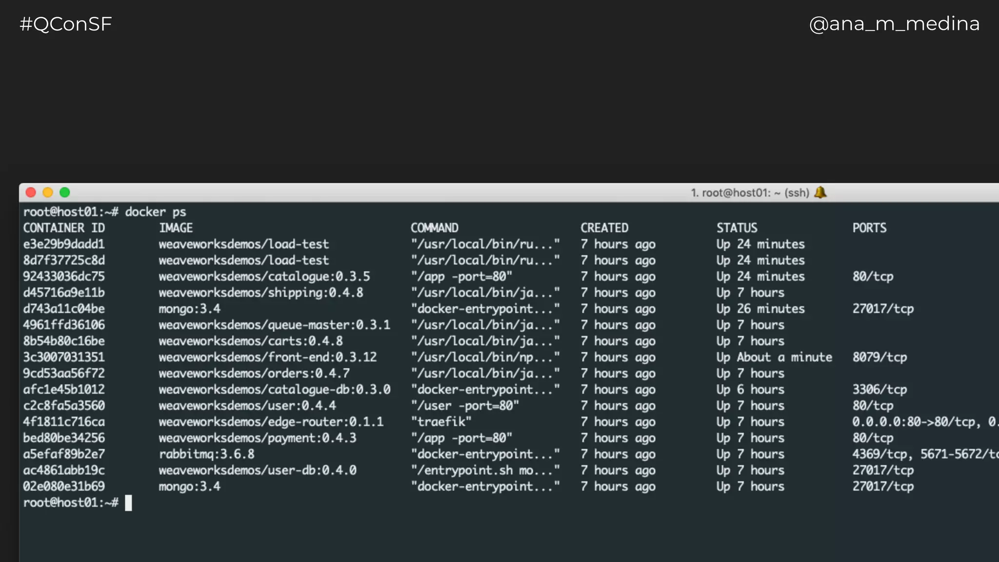Click the terminal cursor at the prompt

[128, 502]
